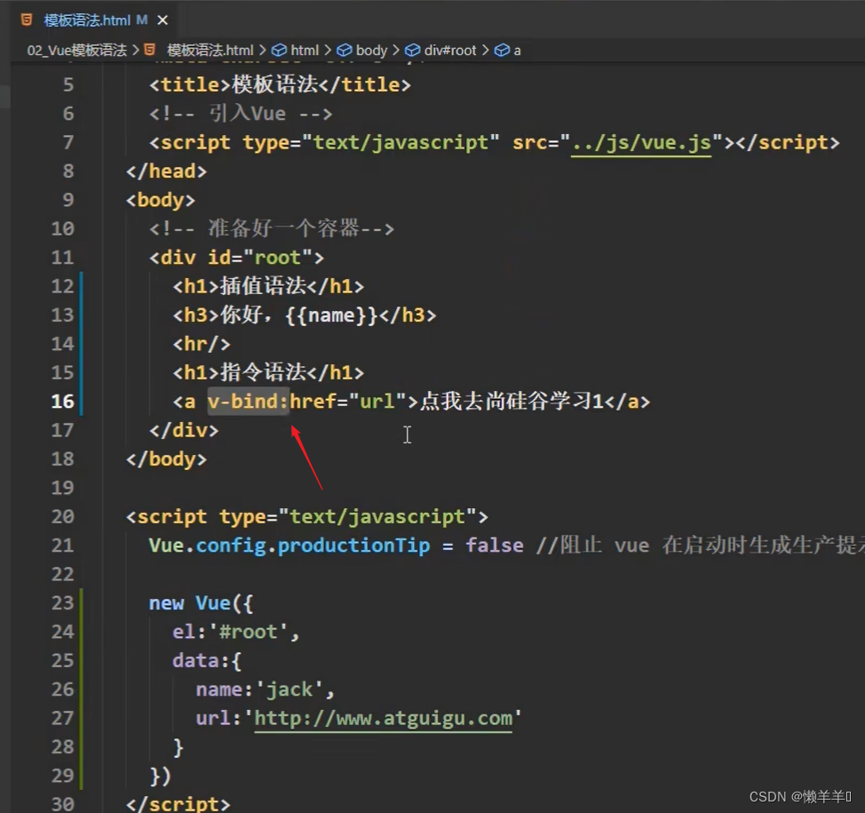Select the 模板语法.html tab title
865x813 pixels.
(87, 20)
